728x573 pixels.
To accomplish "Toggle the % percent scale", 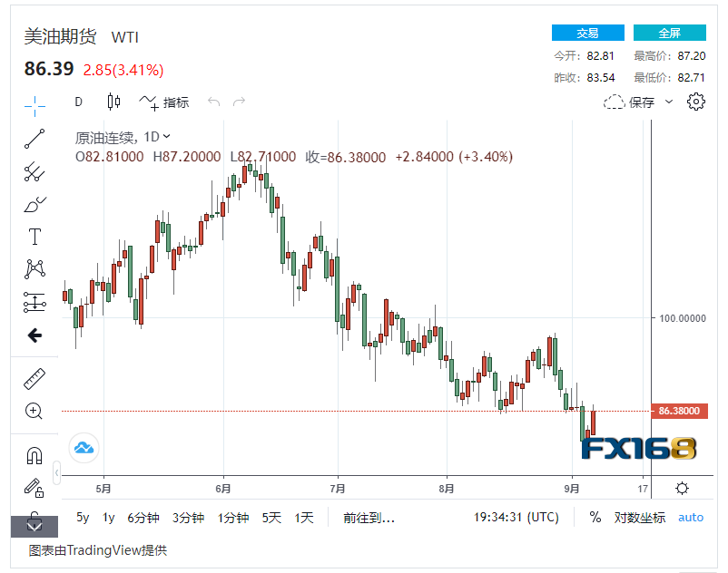I will pos(595,517).
